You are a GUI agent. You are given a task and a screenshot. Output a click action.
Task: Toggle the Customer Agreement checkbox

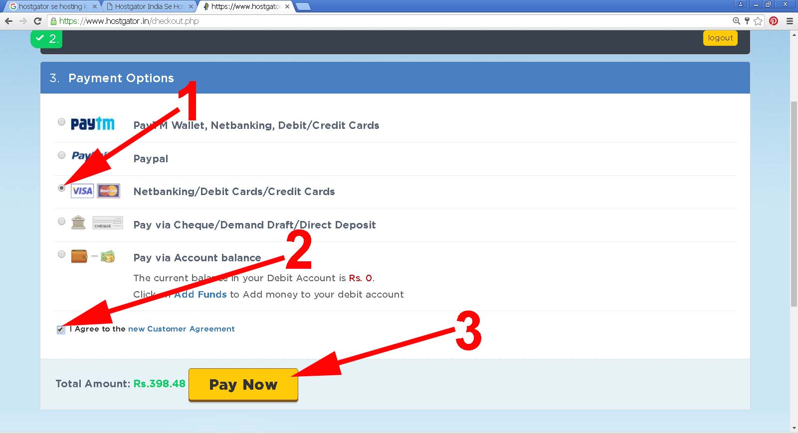point(61,329)
